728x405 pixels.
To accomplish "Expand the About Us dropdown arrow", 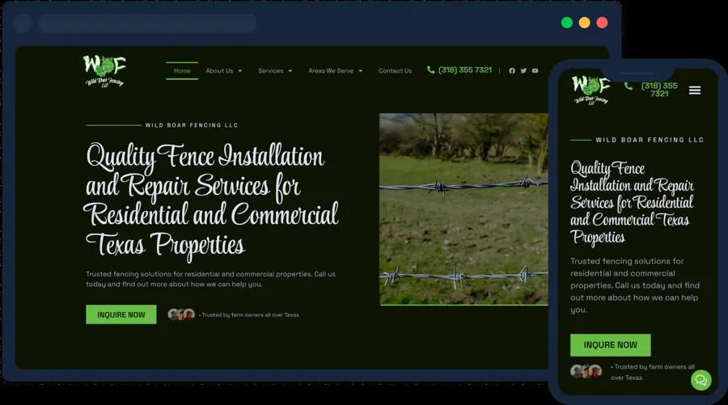I will tap(240, 71).
